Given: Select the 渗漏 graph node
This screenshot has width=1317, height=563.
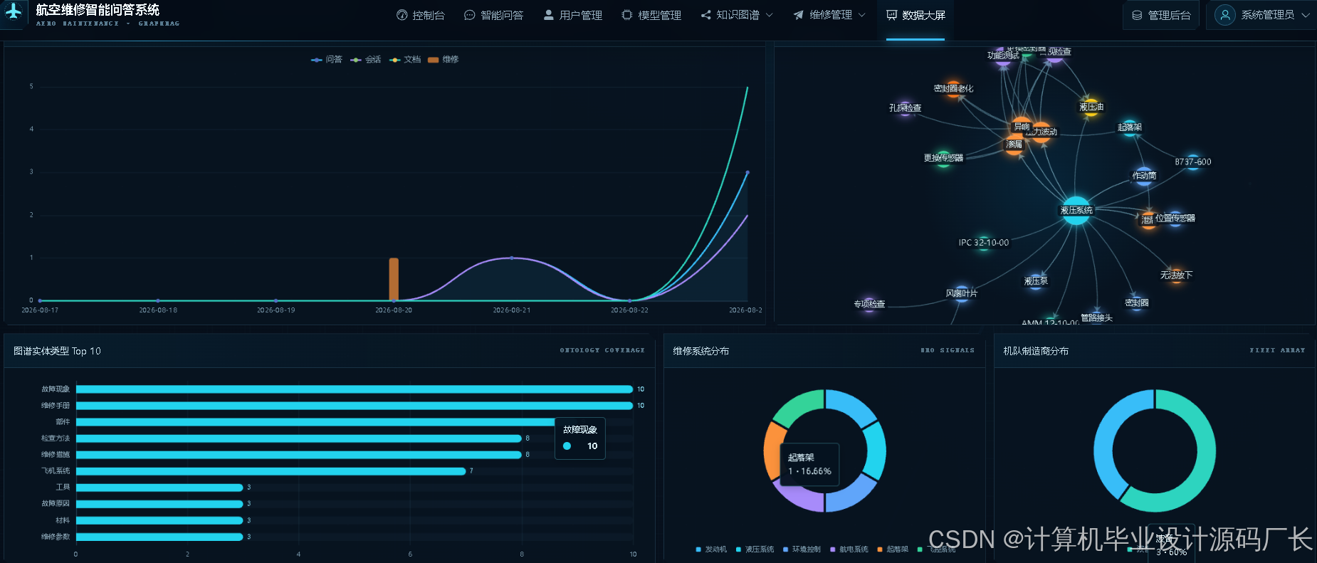Looking at the screenshot, I should [x=1014, y=144].
